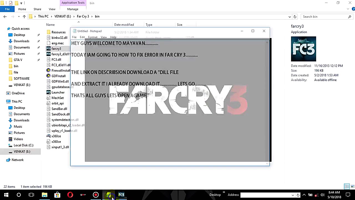Open the notification action center
Image resolution: width=355 pixels, height=200 pixels.
pos(348,195)
